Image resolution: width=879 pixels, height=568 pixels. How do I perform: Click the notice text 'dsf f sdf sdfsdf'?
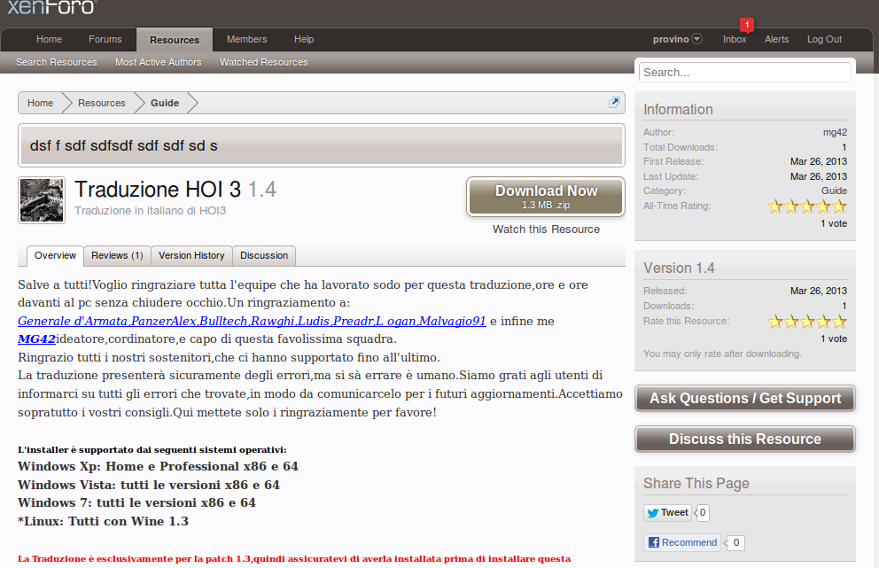click(123, 146)
